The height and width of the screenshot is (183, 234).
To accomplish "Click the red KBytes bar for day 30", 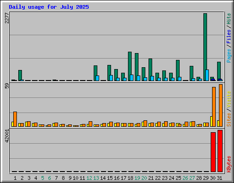I will click(x=213, y=152).
